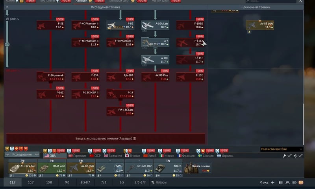
Task: Switch to the Авиация tab
Action: (84, 1)
